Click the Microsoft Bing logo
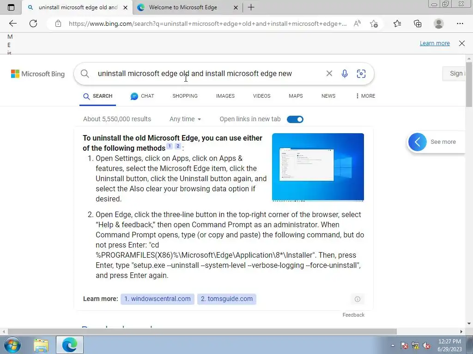Screen dimensions: 473x354 coord(38,74)
